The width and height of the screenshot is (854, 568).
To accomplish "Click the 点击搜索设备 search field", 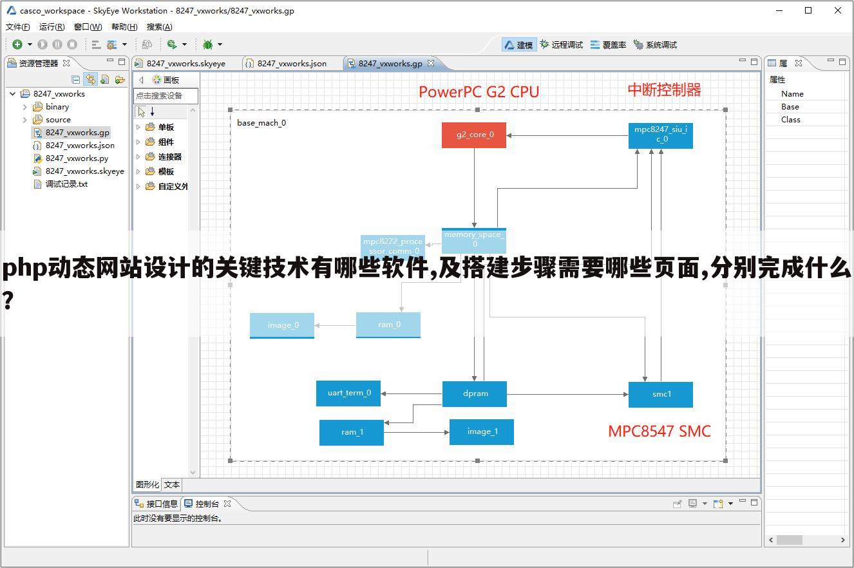I will point(164,95).
